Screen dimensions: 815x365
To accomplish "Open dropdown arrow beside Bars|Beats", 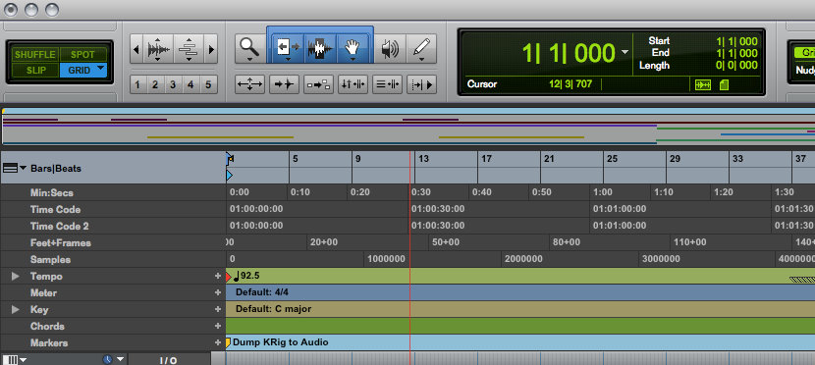I will (x=23, y=168).
